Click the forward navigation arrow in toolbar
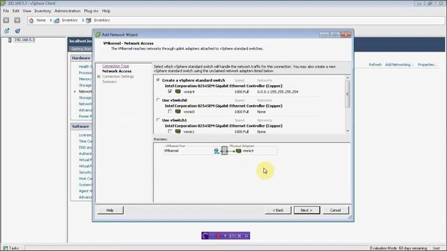The image size is (447, 251). [x=17, y=20]
